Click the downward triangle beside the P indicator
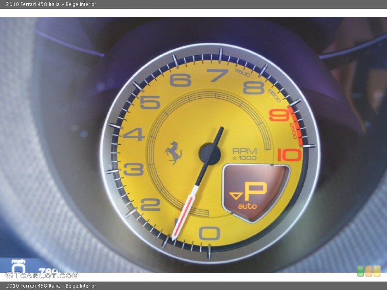This screenshot has width=387, height=290. (x=236, y=196)
